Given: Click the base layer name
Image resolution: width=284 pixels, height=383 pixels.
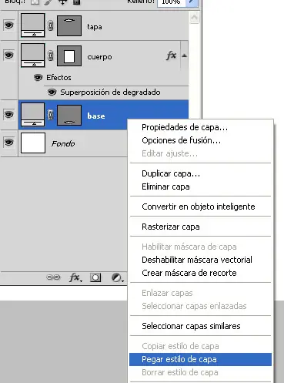Looking at the screenshot, I should point(96,116).
